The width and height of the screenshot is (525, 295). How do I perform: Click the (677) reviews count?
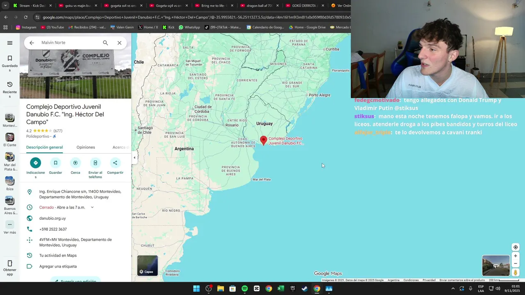[x=58, y=131]
